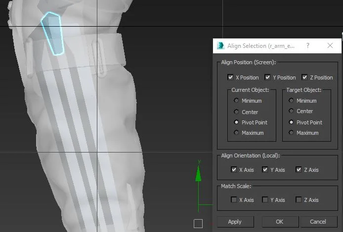Image resolution: width=343 pixels, height=232 pixels.
Task: Select Maximum under Current Object
Action: [x=236, y=133]
